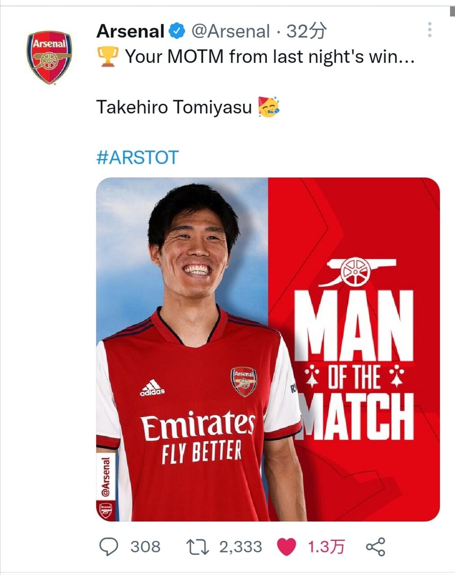Toggle the red heart like icon

[287, 547]
